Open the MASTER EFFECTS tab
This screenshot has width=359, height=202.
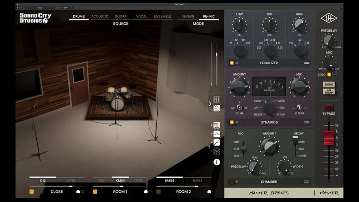click(269, 193)
